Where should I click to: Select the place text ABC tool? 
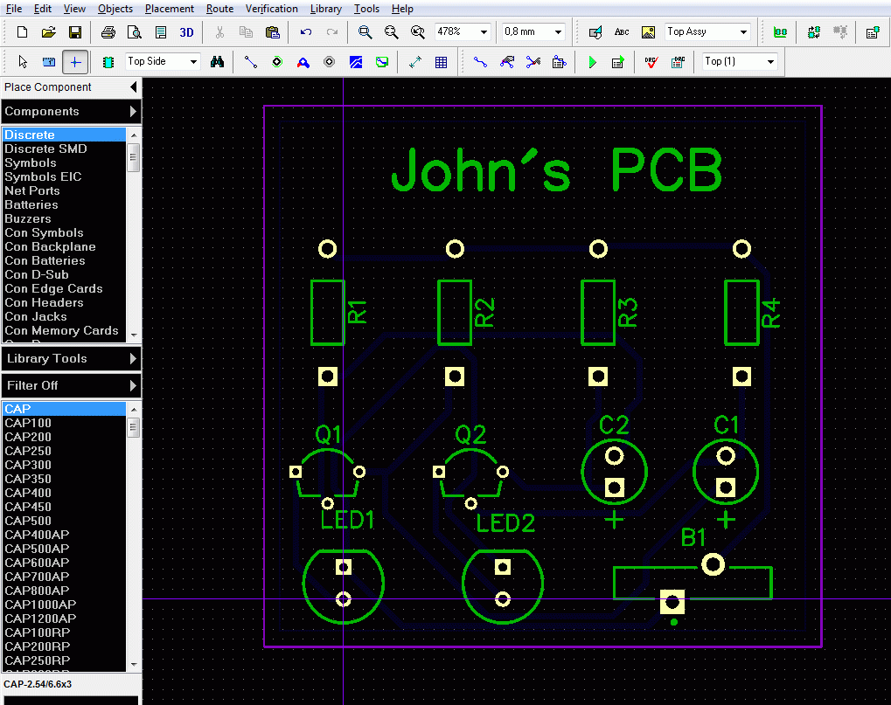click(x=622, y=32)
